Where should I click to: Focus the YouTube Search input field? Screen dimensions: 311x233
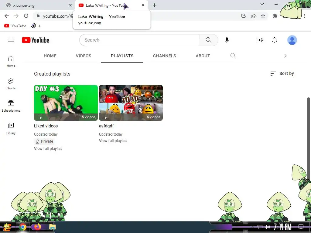[x=139, y=40]
